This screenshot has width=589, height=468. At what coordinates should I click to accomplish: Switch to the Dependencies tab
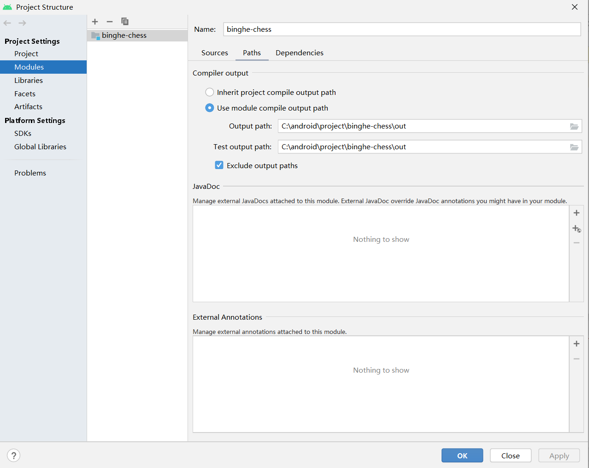click(x=300, y=53)
